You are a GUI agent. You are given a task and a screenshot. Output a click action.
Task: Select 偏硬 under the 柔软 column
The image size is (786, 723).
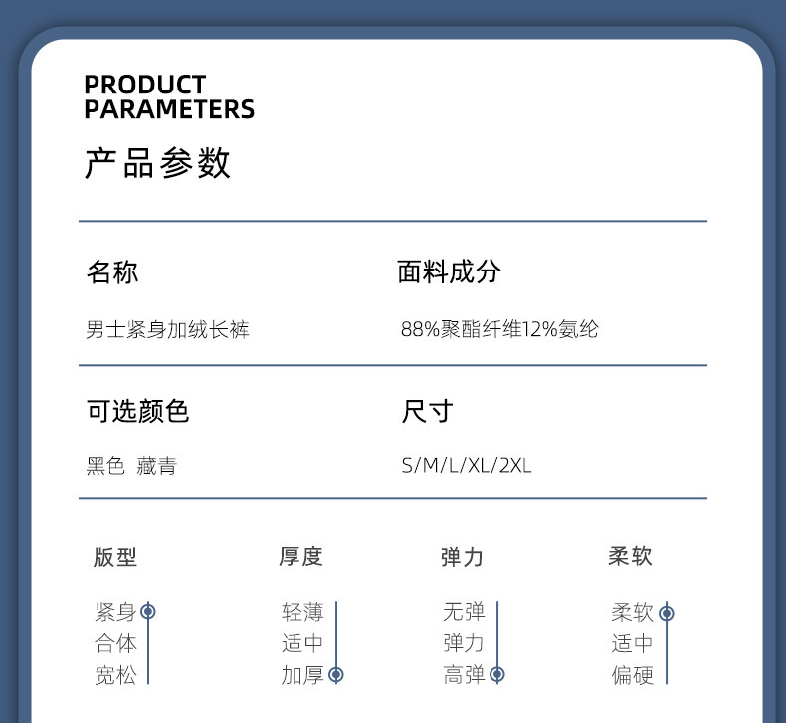pos(632,675)
